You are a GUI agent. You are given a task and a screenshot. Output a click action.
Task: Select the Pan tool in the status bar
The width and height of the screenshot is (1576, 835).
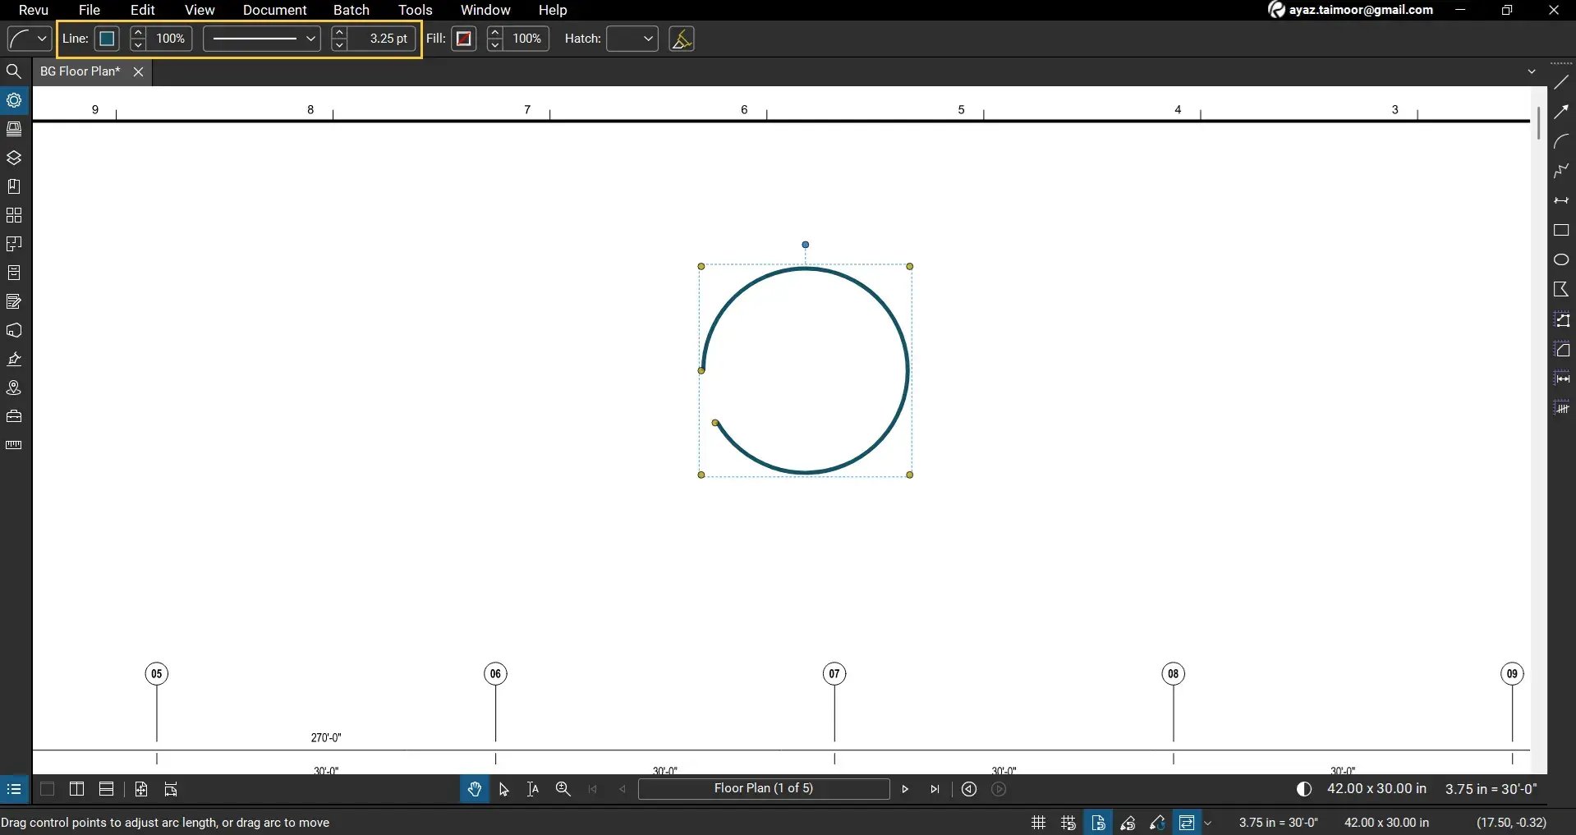coord(475,789)
